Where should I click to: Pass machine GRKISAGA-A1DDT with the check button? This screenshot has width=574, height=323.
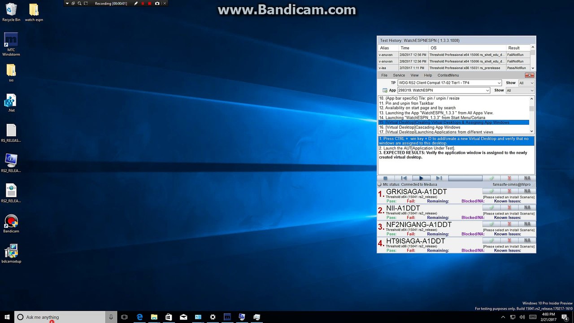[x=491, y=191]
